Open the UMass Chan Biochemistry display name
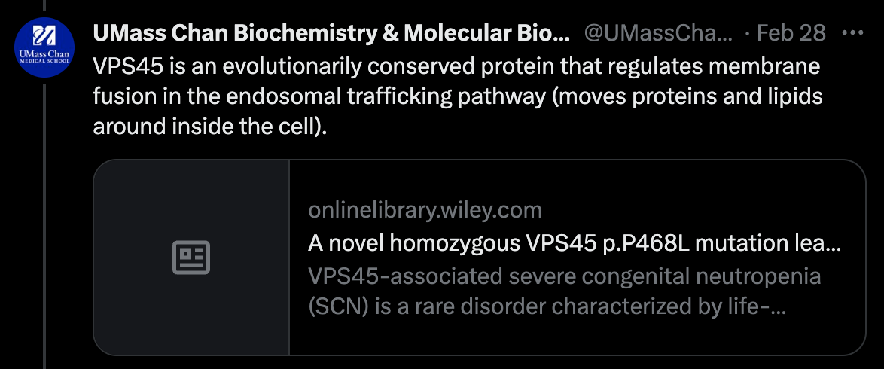Screen dimensions: 884x369 click(x=331, y=33)
